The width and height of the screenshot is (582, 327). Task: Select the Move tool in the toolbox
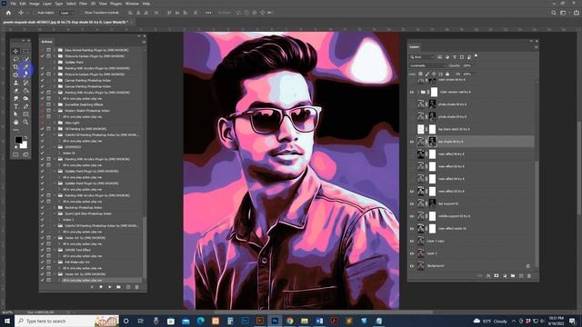tap(15, 51)
